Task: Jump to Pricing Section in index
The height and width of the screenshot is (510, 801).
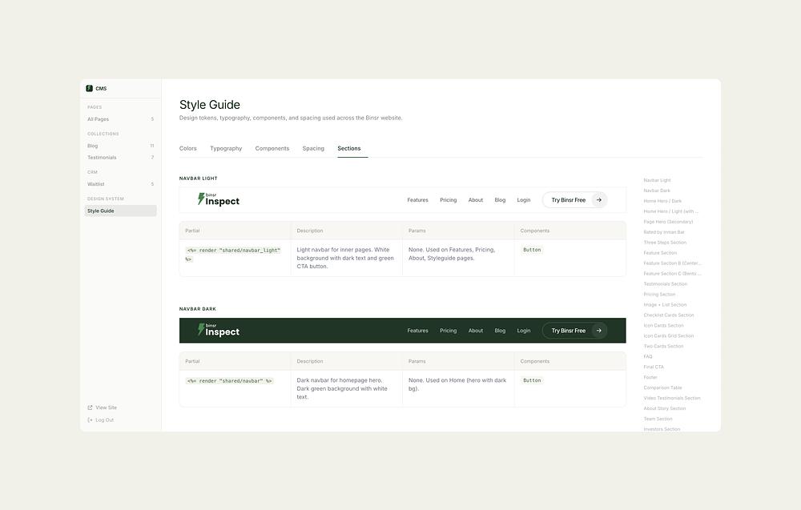Action: pos(659,295)
